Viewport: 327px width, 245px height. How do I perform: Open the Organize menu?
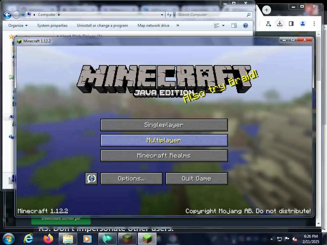[x=18, y=26]
